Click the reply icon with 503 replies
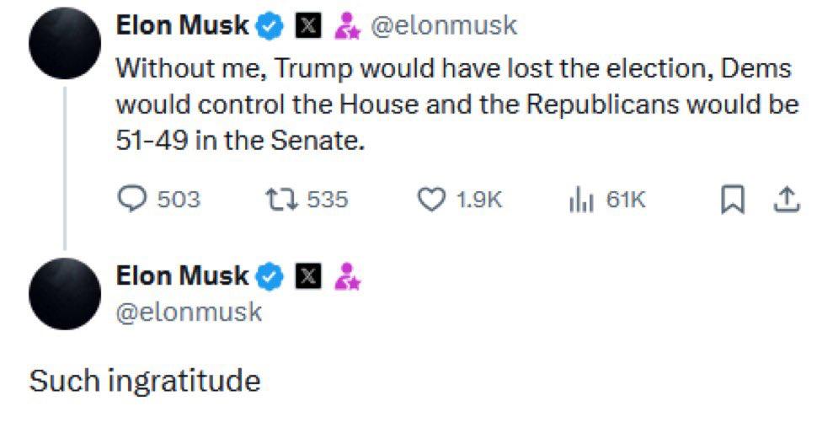Screen dimensions: 817x422 131,200
